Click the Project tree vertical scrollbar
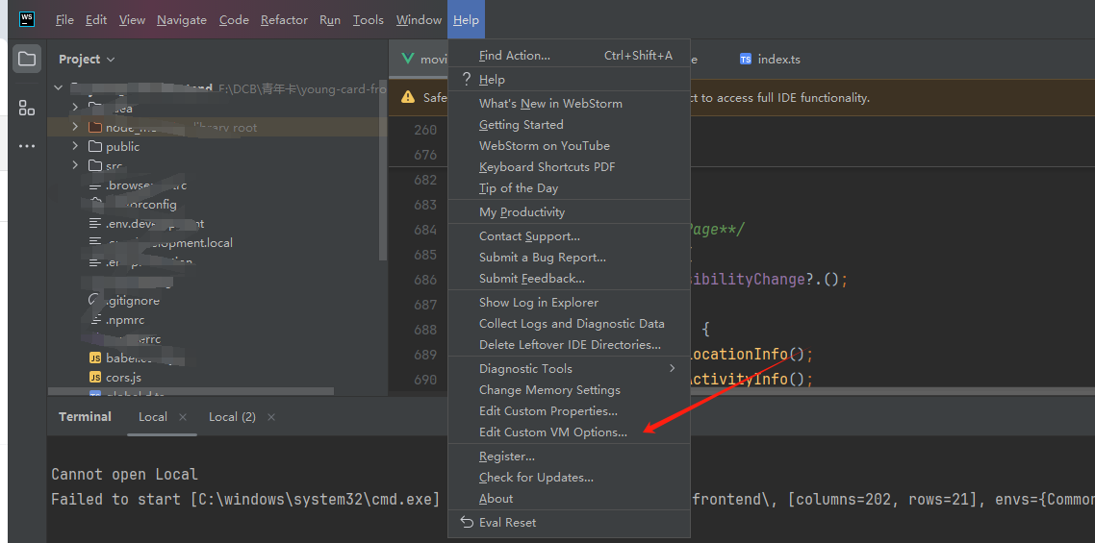This screenshot has height=543, width=1095. click(x=383, y=169)
